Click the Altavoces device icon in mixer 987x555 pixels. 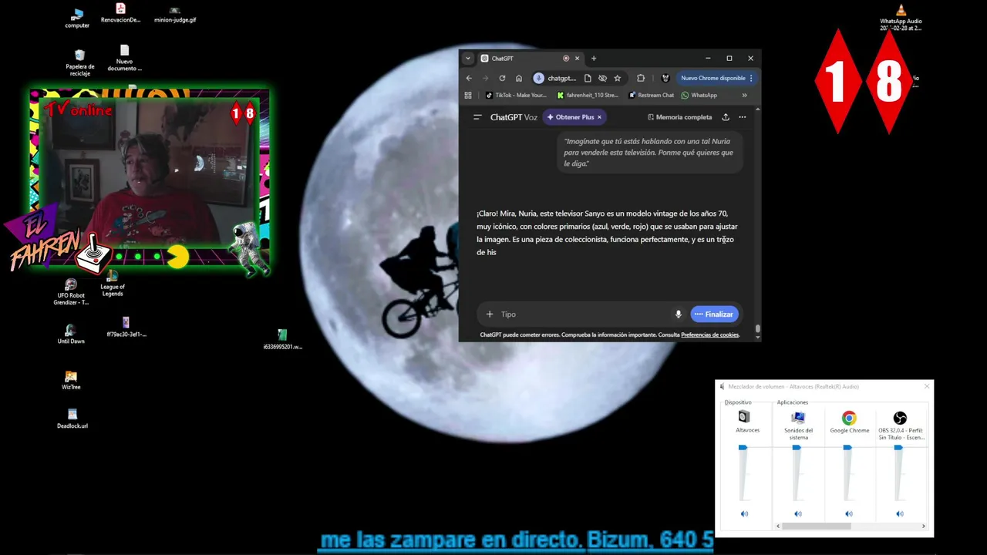[744, 417]
